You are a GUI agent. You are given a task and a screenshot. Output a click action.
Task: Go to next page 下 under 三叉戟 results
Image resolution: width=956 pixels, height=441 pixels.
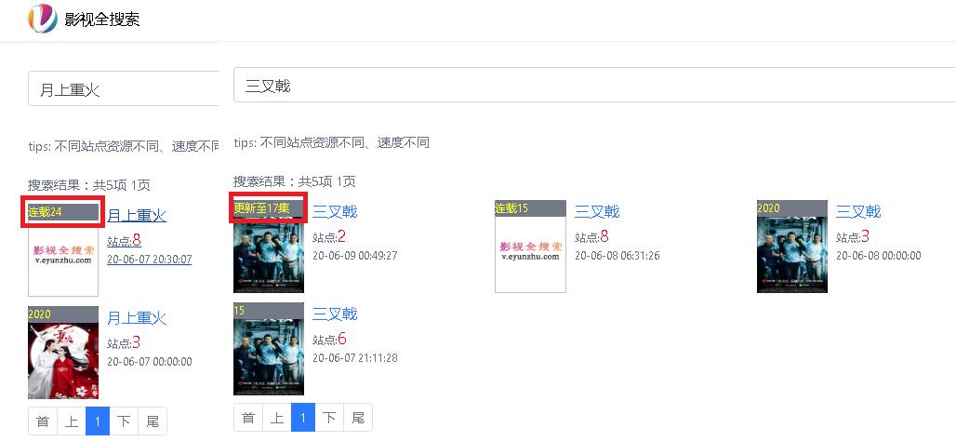[x=329, y=417]
